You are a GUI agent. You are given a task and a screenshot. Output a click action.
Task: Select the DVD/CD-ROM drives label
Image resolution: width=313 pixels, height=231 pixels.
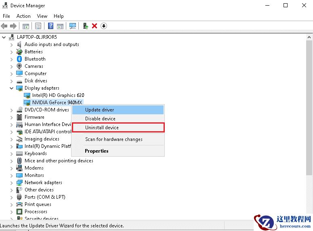[47, 110]
